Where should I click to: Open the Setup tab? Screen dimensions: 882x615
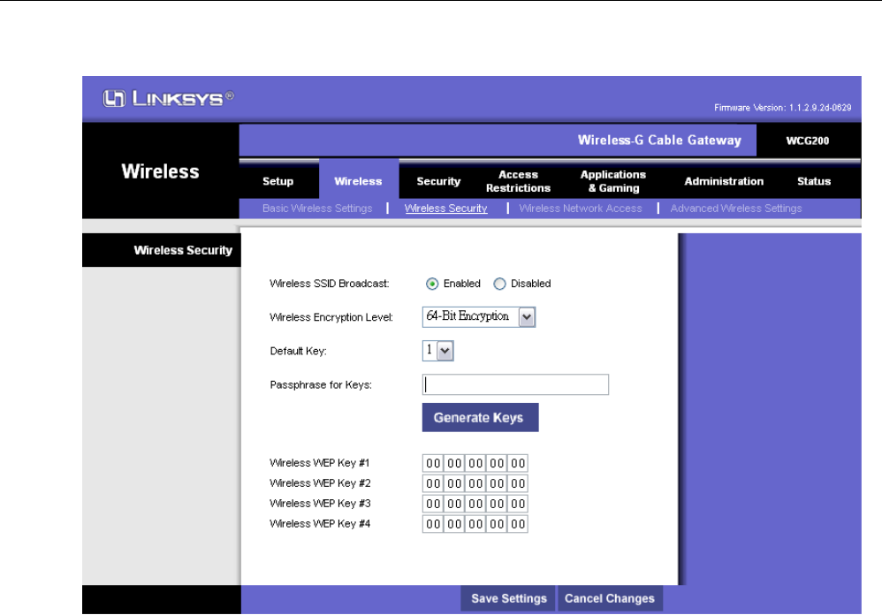(278, 181)
